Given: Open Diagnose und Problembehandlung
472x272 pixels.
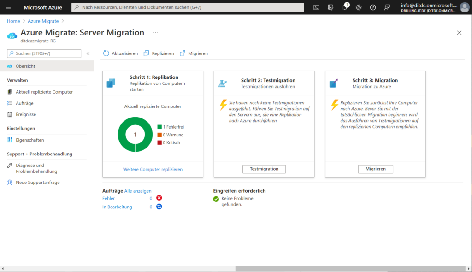Looking at the screenshot, I should click(36, 168).
